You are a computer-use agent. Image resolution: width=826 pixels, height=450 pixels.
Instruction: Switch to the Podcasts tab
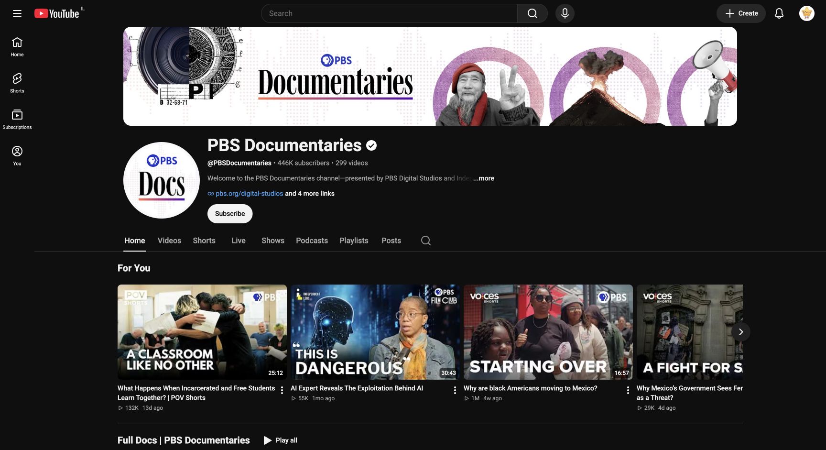click(x=312, y=241)
